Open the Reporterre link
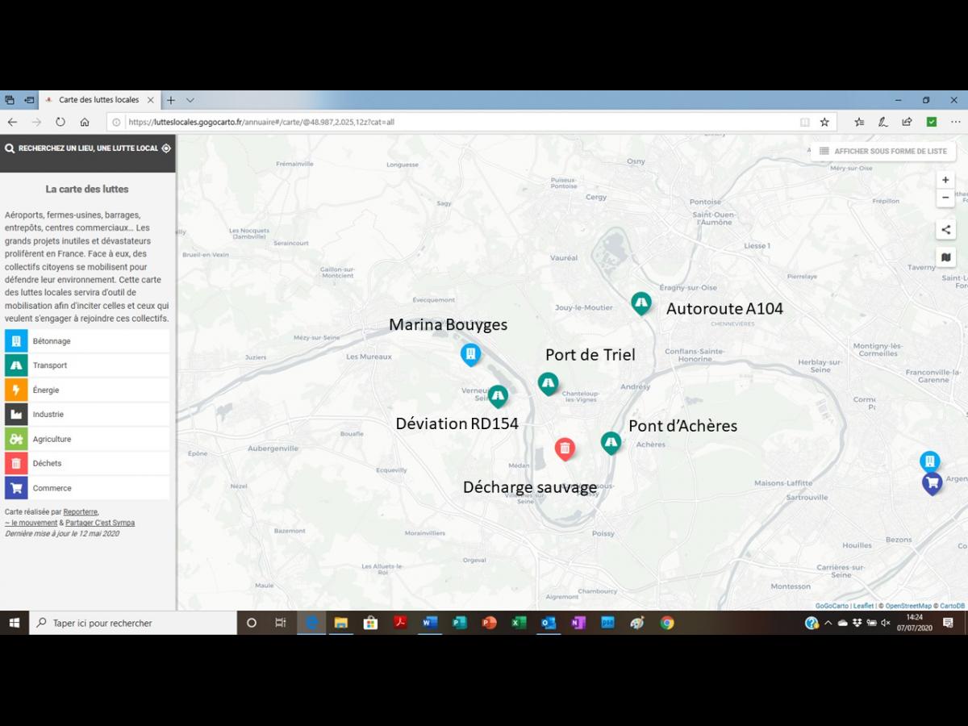This screenshot has height=726, width=968. (81, 511)
